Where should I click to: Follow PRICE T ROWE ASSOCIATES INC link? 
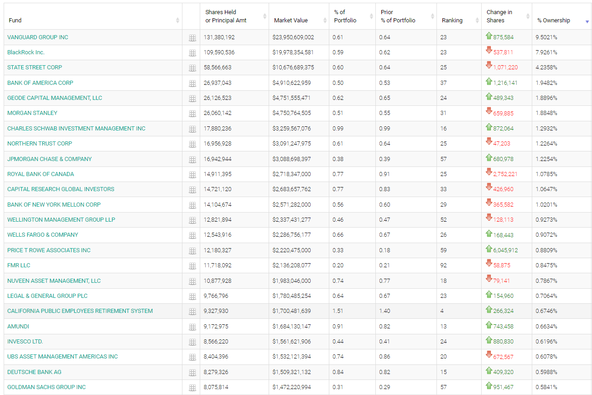[x=49, y=250]
